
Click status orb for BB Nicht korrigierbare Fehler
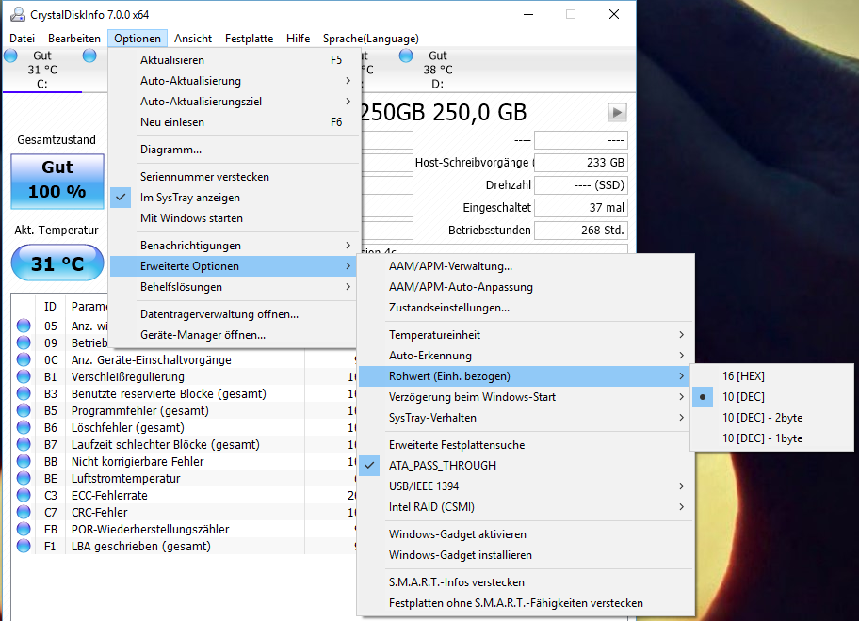click(x=24, y=461)
